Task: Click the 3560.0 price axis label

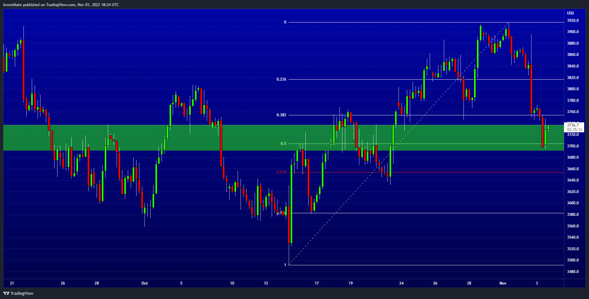Action: [573, 226]
